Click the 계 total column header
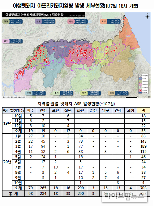The width and height of the screenshot is (154, 207). pos(143,110)
